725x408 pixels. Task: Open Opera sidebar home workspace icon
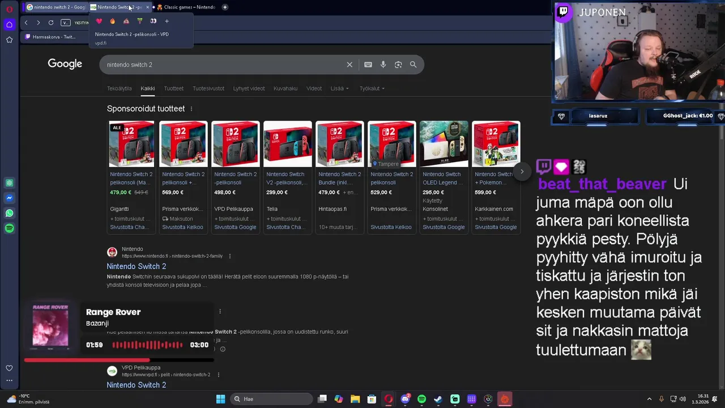9,24
